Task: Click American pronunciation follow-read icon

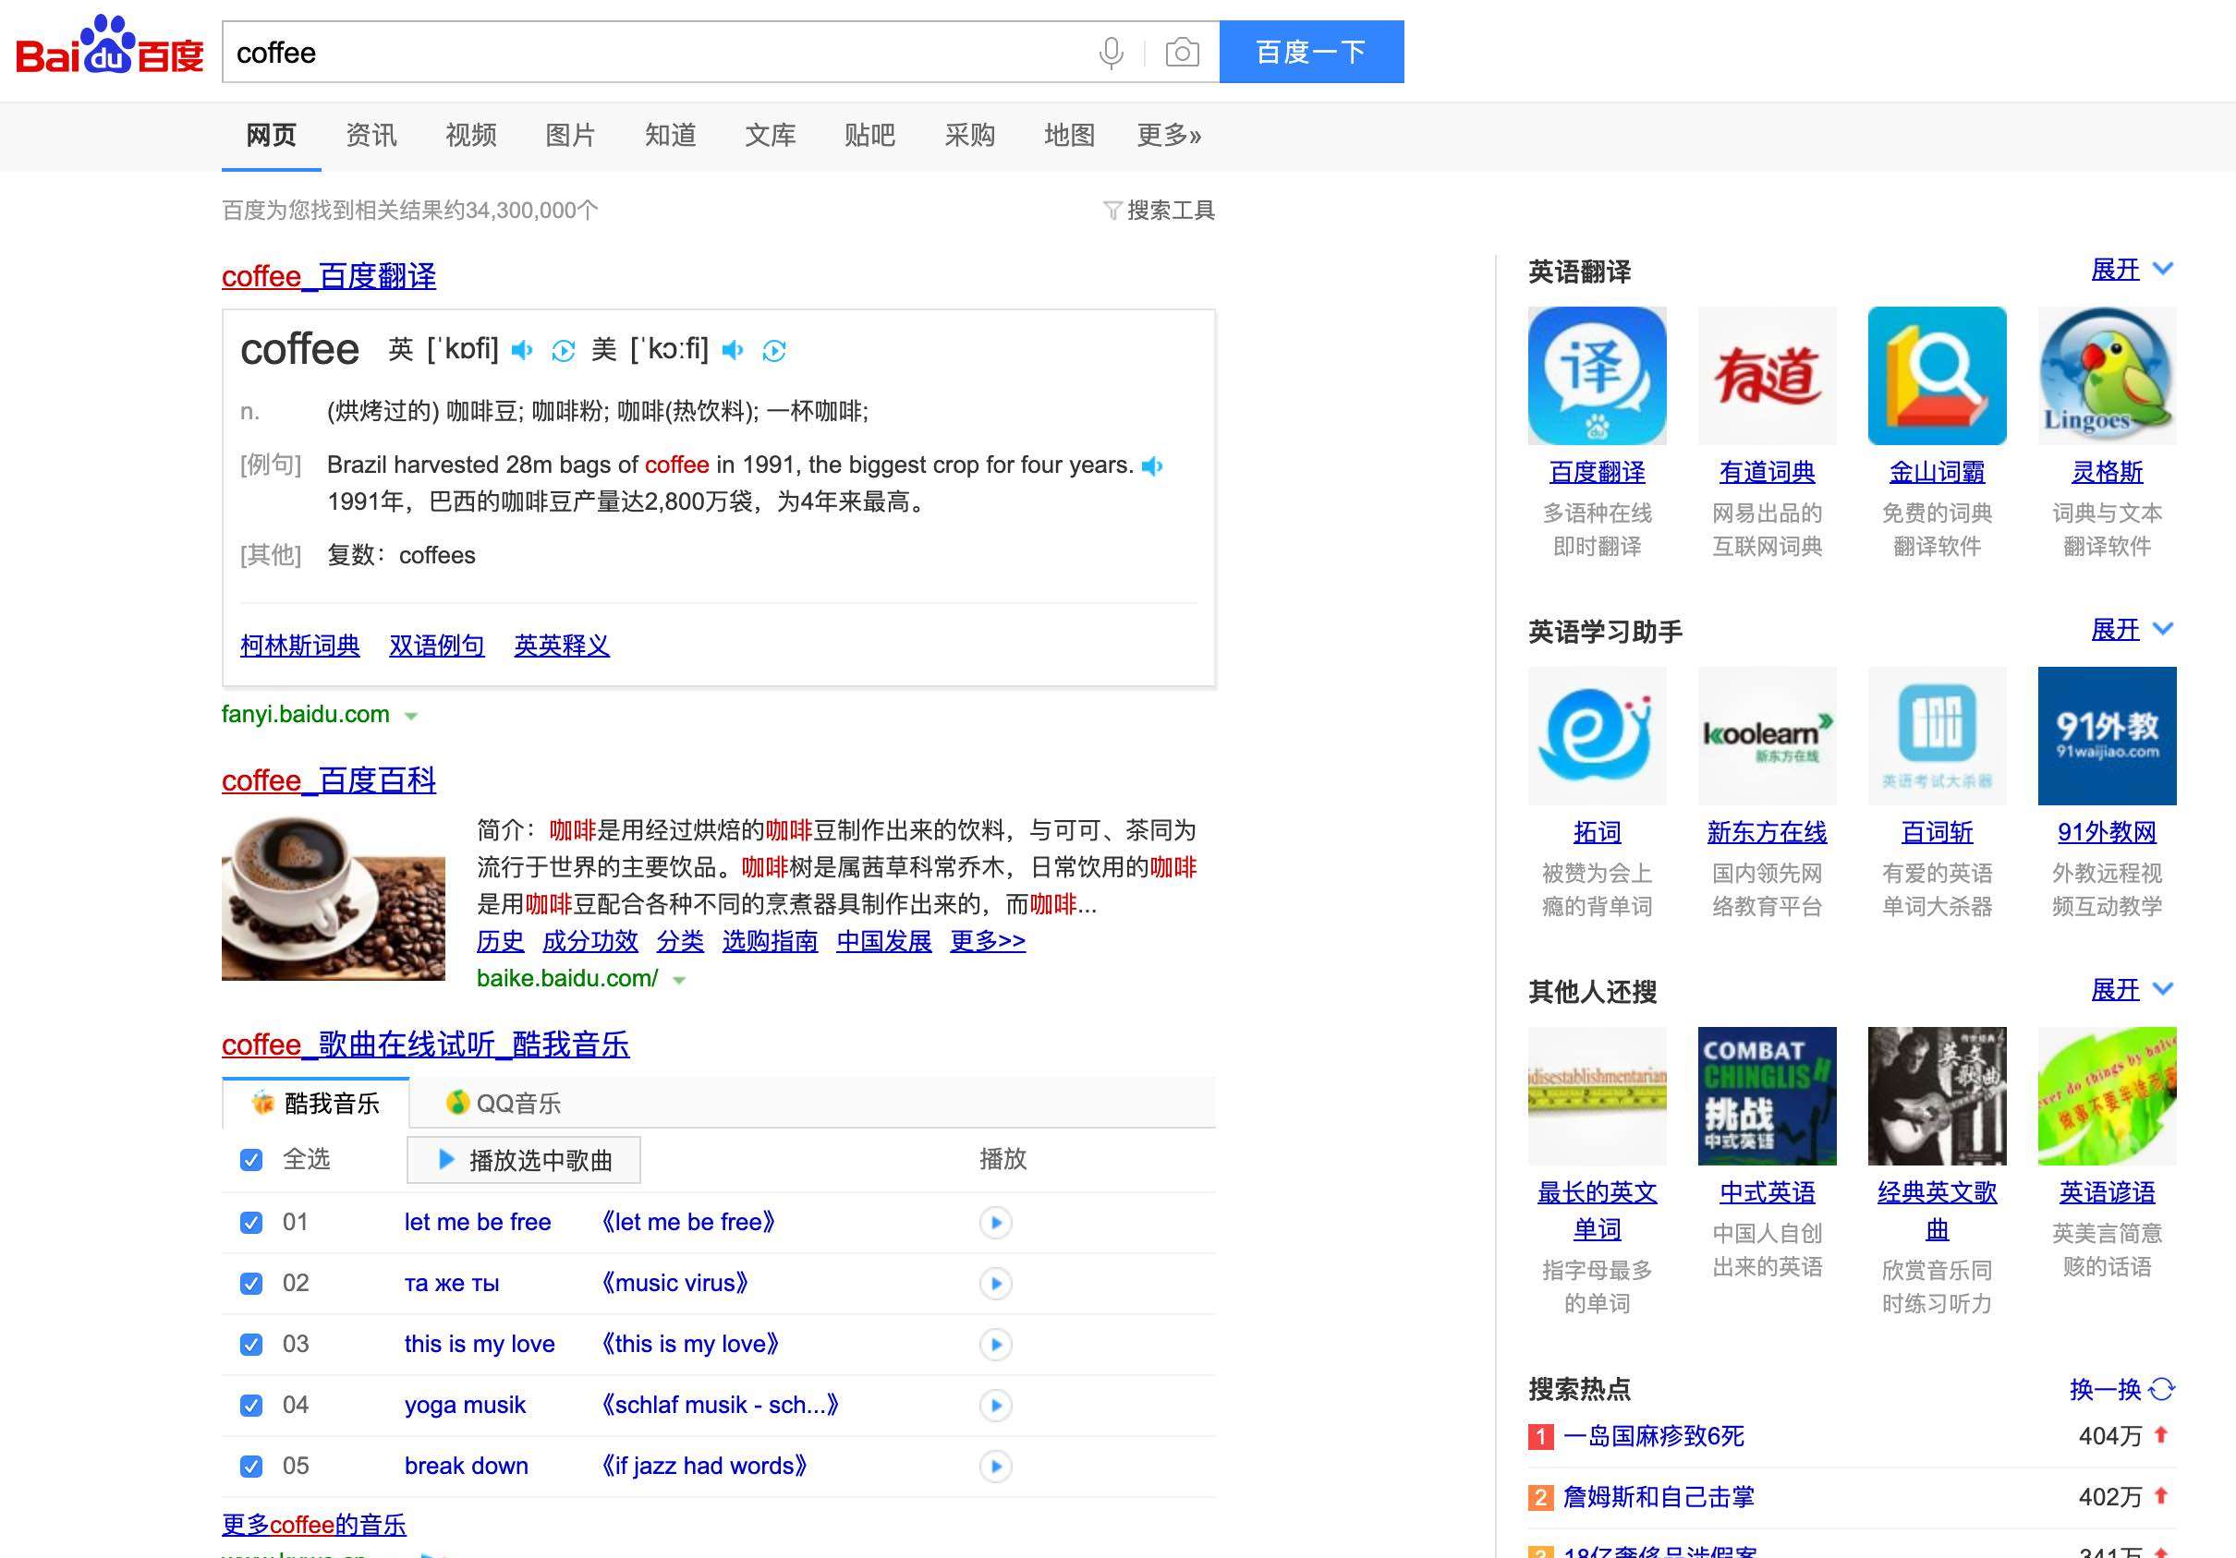Action: point(774,350)
